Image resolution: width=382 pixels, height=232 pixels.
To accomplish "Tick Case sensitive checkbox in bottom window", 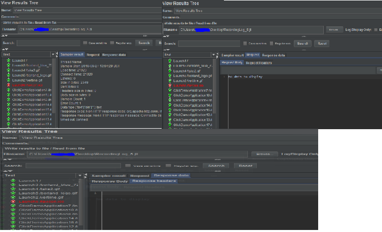I will [x=128, y=166].
